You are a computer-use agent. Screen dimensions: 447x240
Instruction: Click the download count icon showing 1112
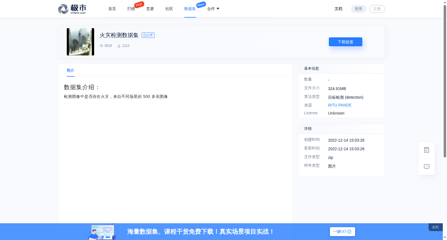(119, 46)
